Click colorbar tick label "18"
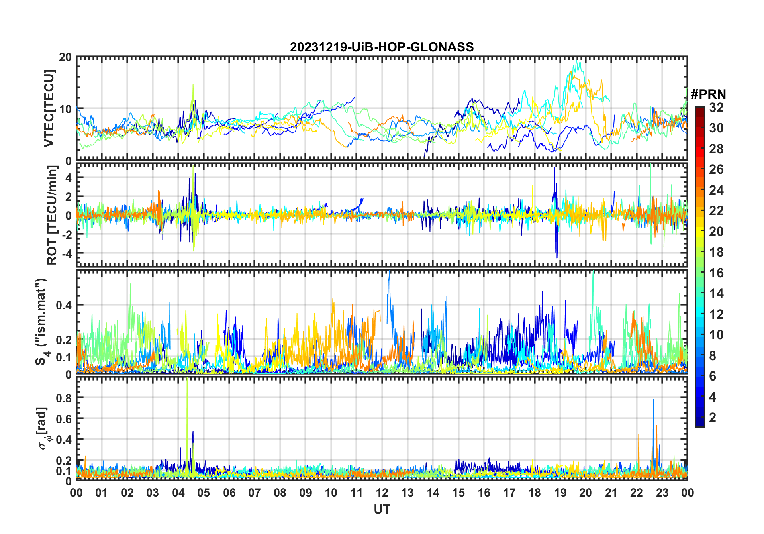The width and height of the screenshot is (764, 534). 716,252
